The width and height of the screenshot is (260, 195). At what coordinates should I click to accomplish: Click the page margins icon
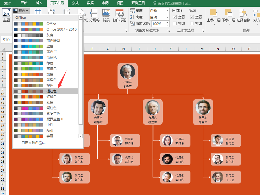38,12
